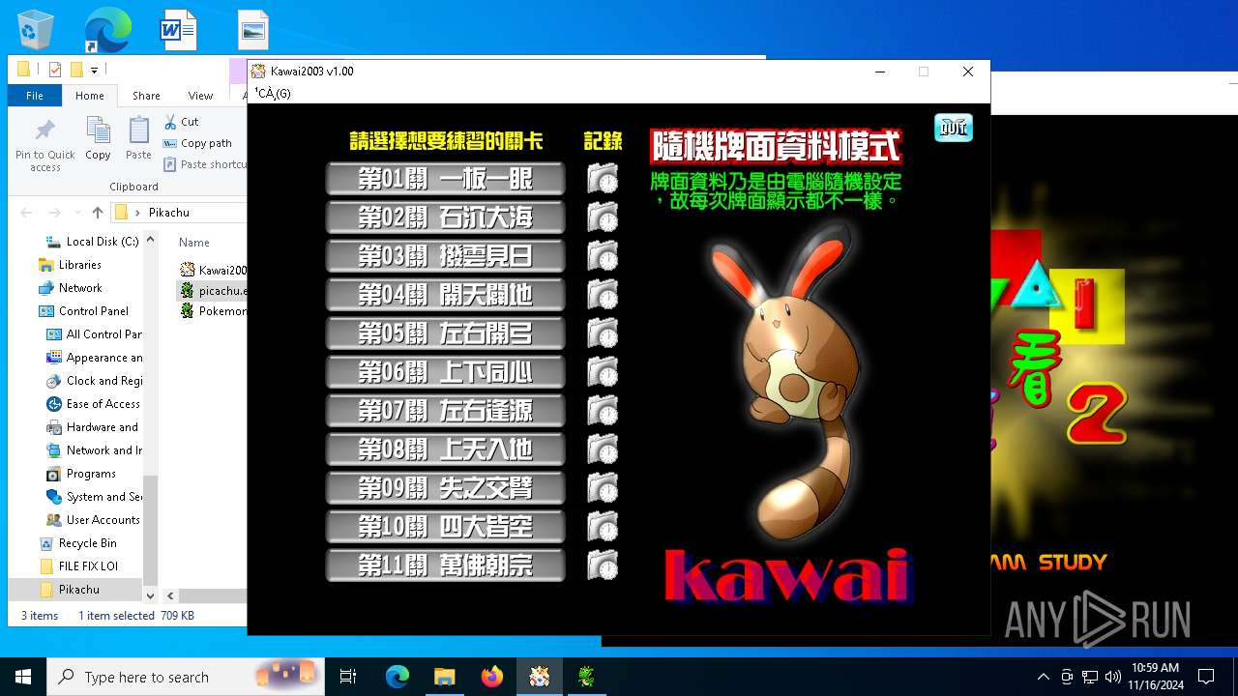Select level 第02關 石沉大海
Screen dimensions: 1238x696
point(445,217)
